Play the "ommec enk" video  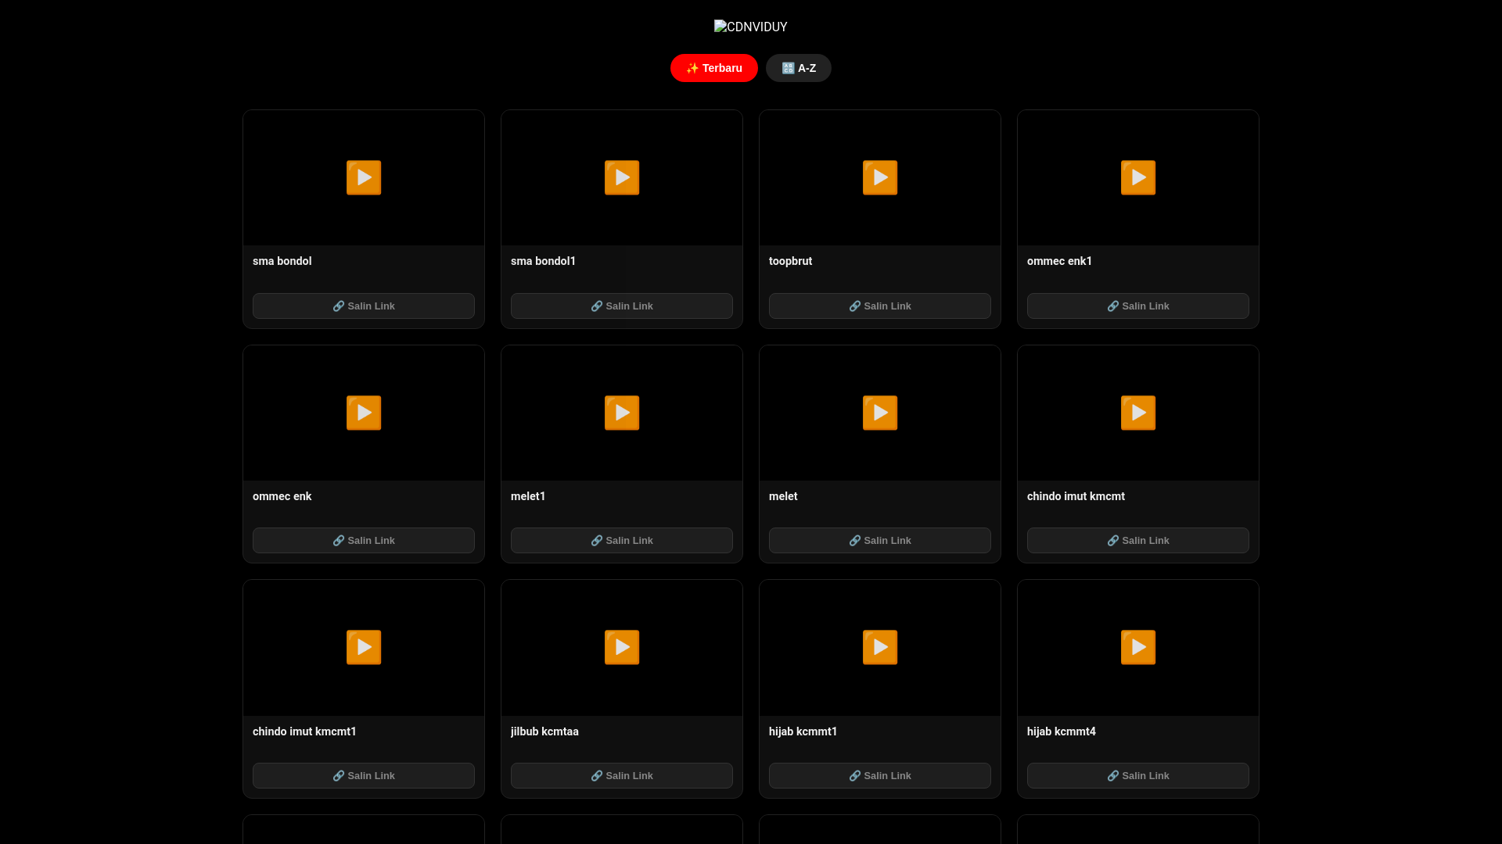point(364,413)
